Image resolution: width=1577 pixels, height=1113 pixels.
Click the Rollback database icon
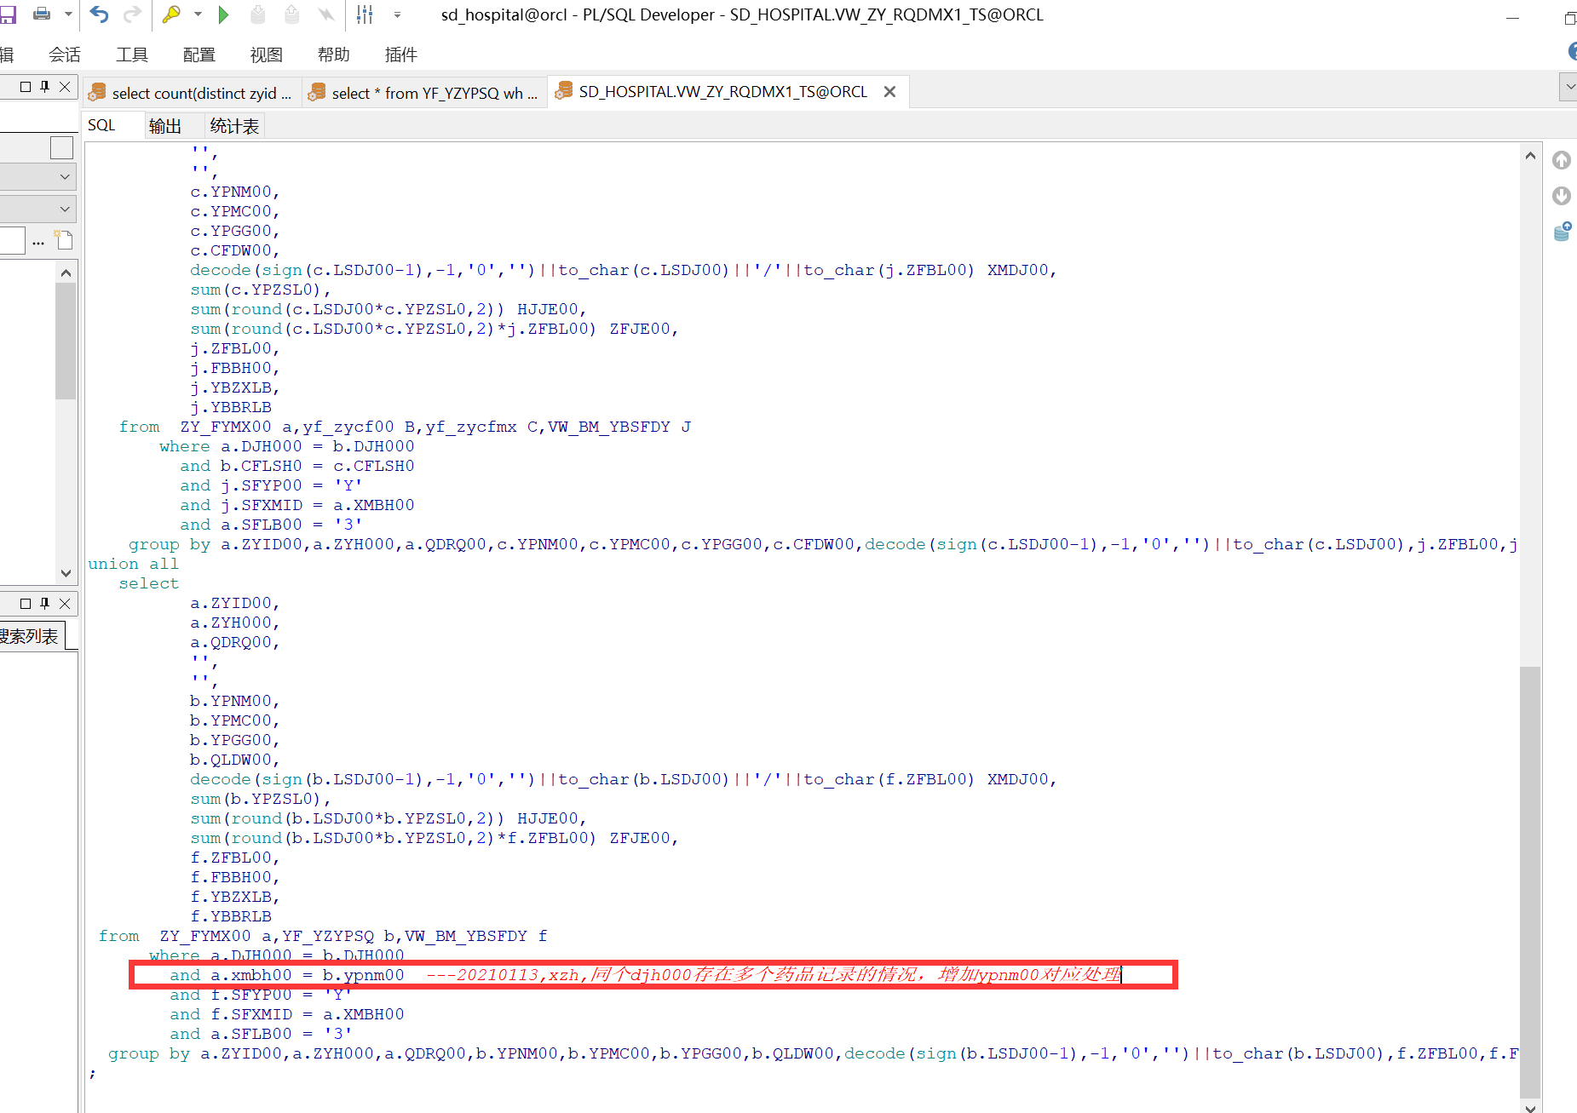(x=291, y=14)
